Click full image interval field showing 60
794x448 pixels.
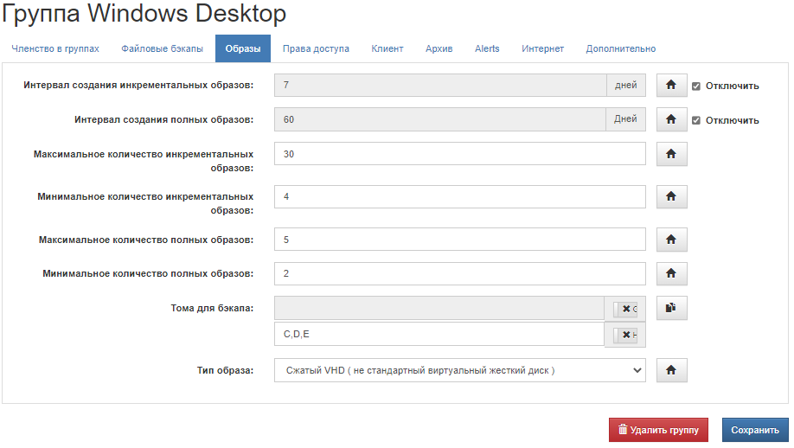coord(440,119)
